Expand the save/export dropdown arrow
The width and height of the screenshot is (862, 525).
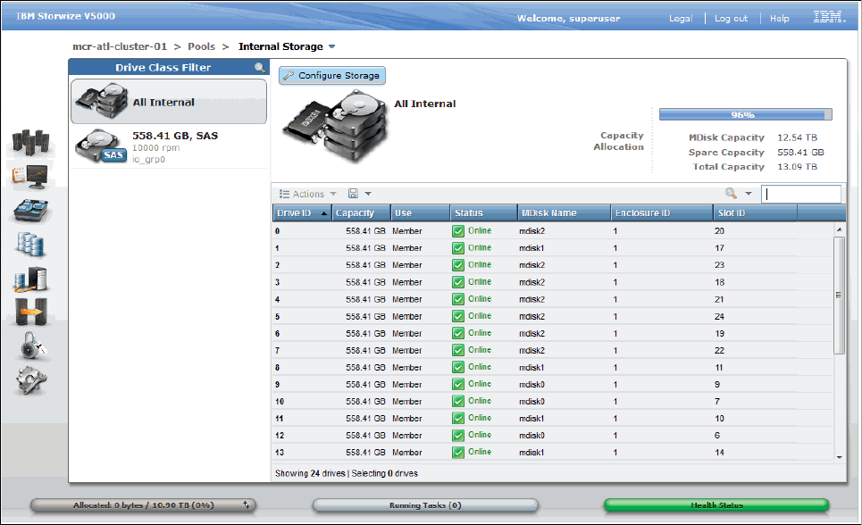pos(367,194)
